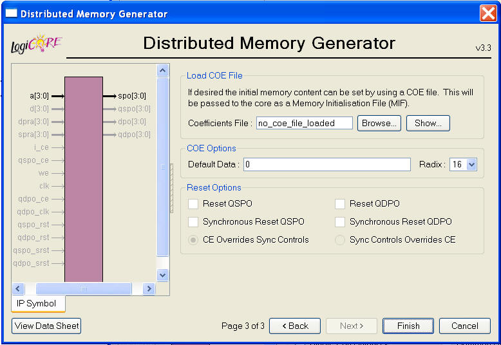
Task: Click the vertical scrollbar thumb in symbol pane
Action: tap(163, 167)
